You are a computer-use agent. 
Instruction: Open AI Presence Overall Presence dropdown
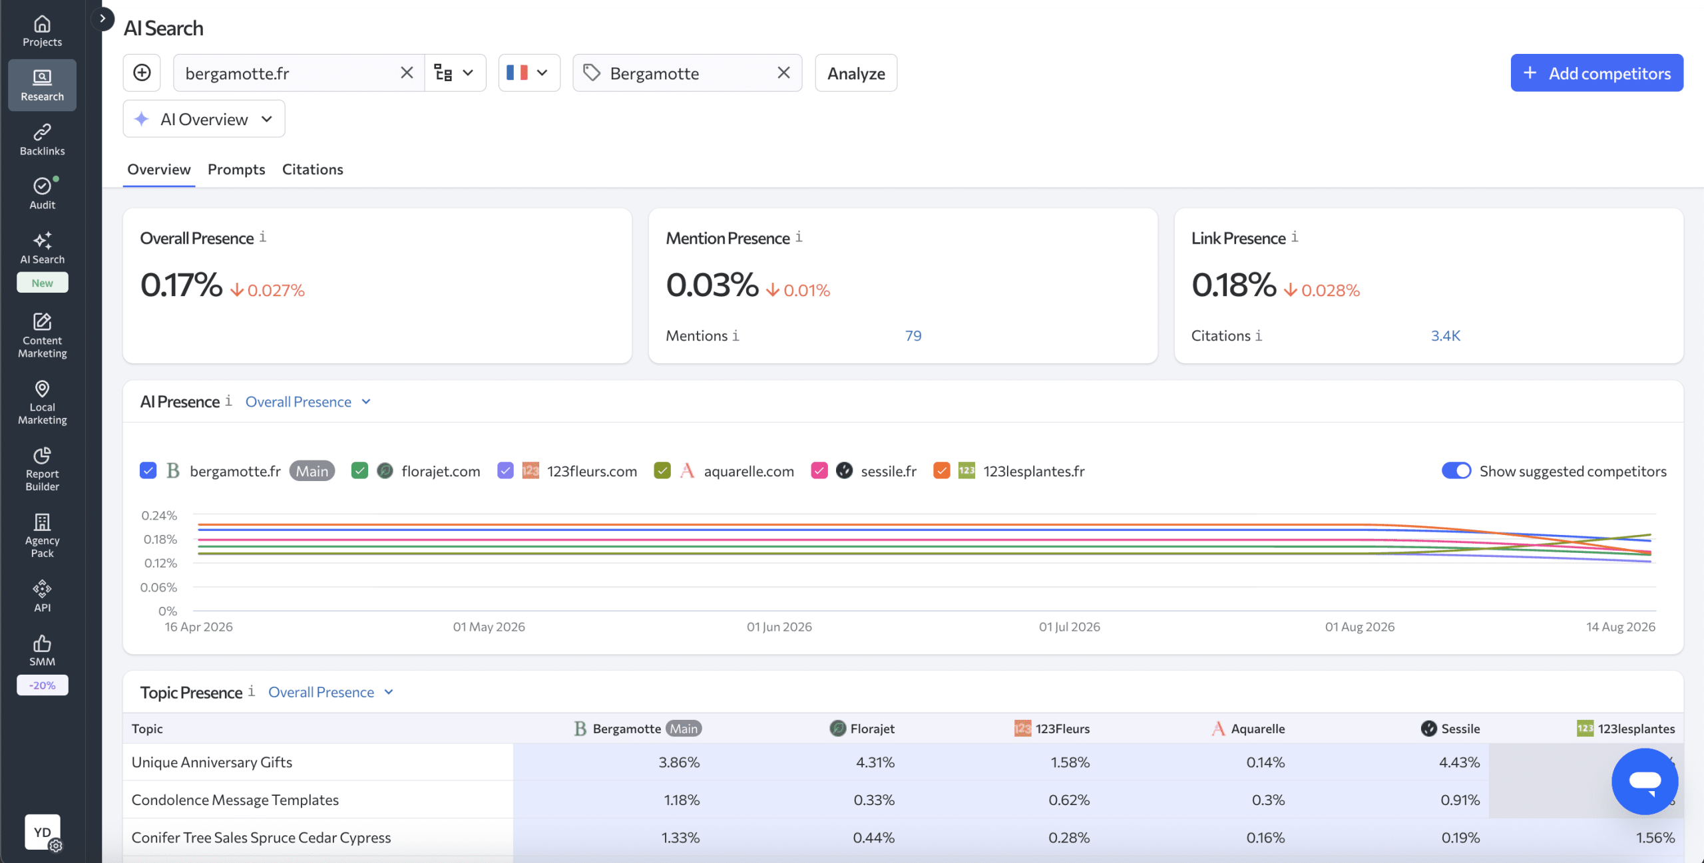tap(308, 402)
